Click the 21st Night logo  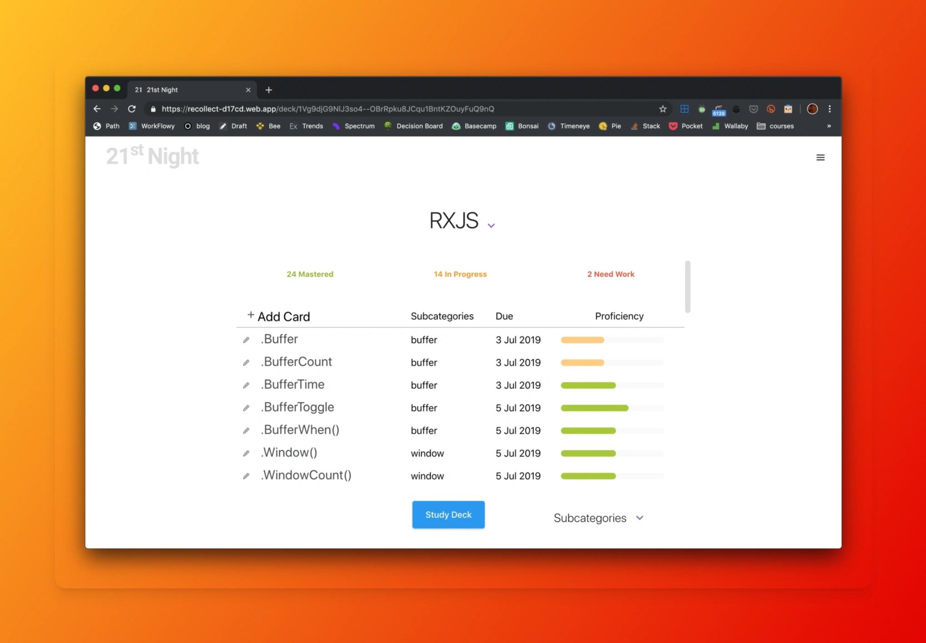click(x=152, y=156)
